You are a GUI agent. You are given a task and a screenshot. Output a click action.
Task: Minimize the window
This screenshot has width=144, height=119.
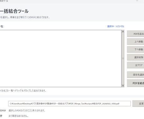pyautogui.click(x=137, y=1)
